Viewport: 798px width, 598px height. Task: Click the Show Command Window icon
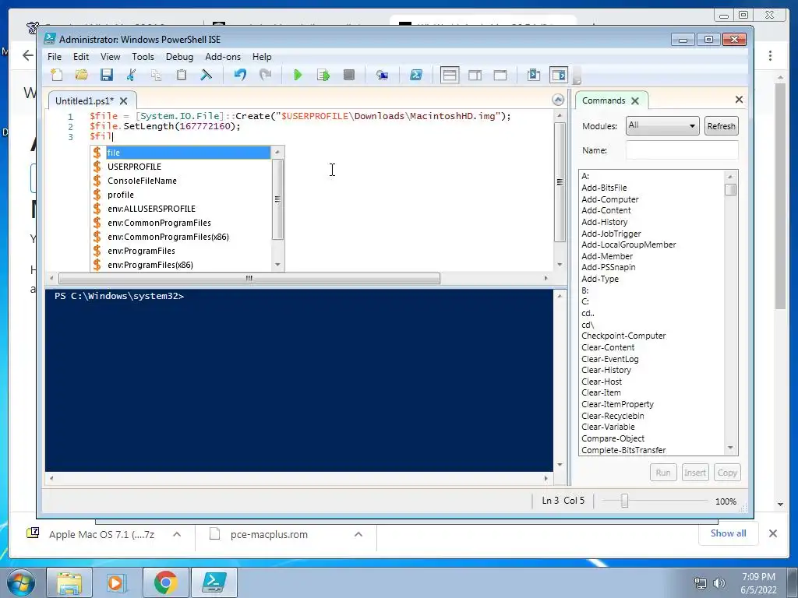[x=533, y=76]
